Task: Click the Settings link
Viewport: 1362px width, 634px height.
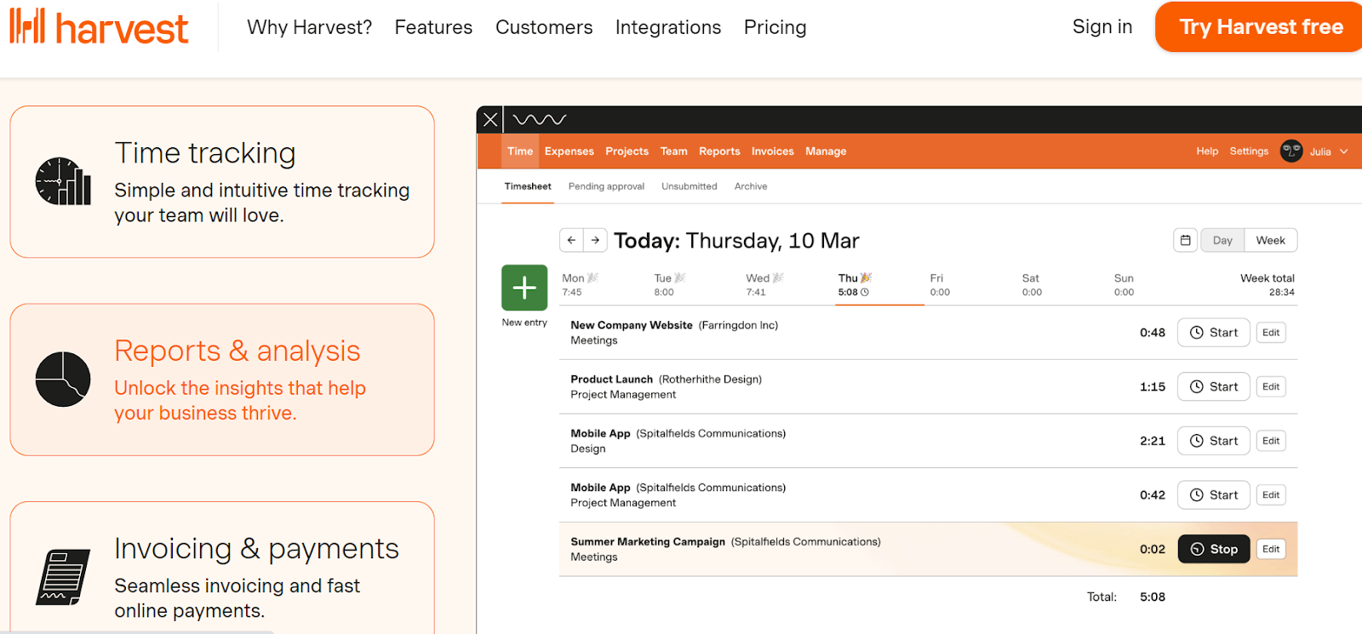Action: (1249, 151)
